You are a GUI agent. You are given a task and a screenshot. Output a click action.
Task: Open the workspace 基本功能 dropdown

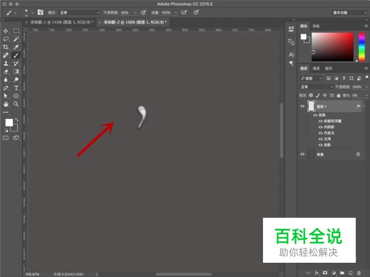click(x=350, y=13)
